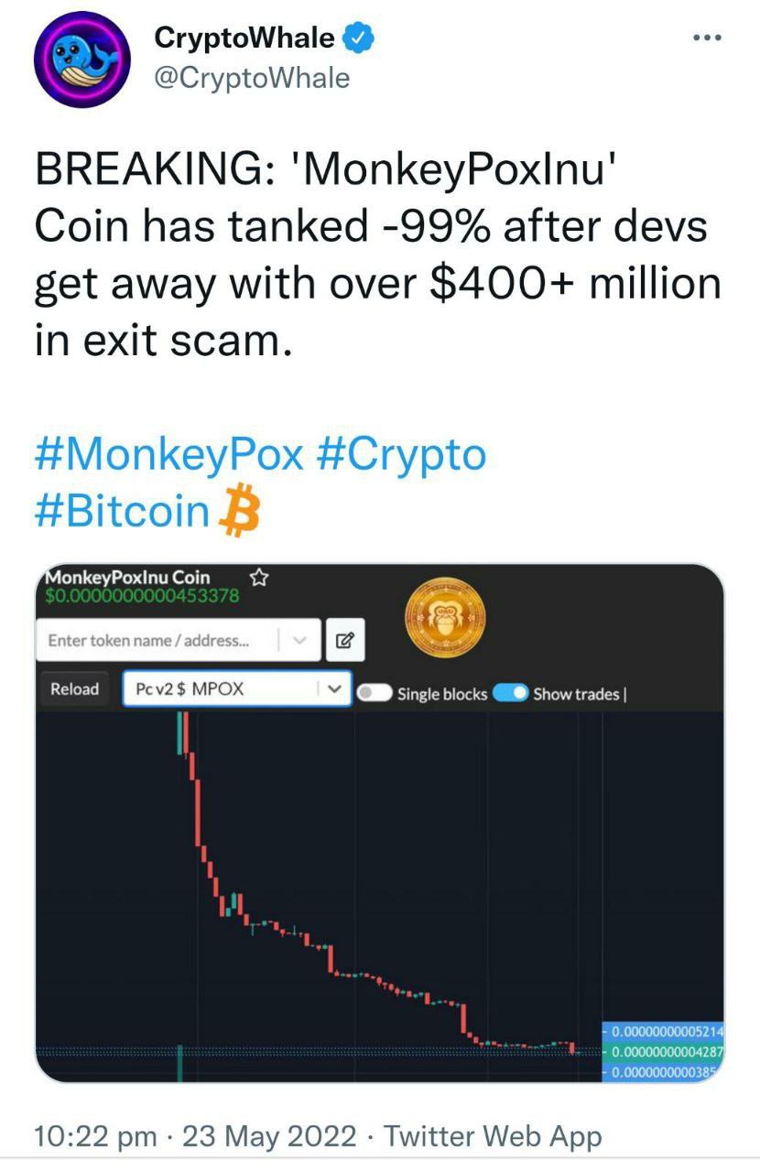Screen dimensions: 760x1172
Task: Click the edit icon beside token search
Action: pyautogui.click(x=344, y=640)
